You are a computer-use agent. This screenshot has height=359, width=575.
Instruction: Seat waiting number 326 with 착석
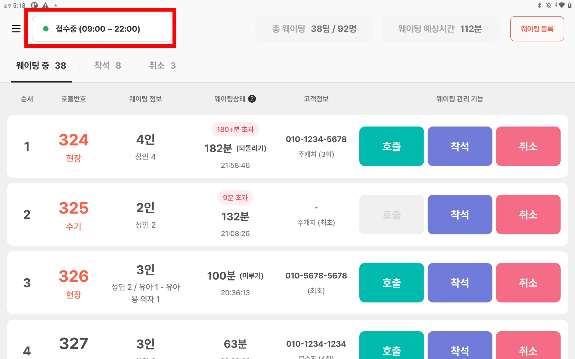460,283
